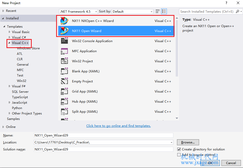
Task: Collapse the Templates tree node
Action: [x=4, y=27]
